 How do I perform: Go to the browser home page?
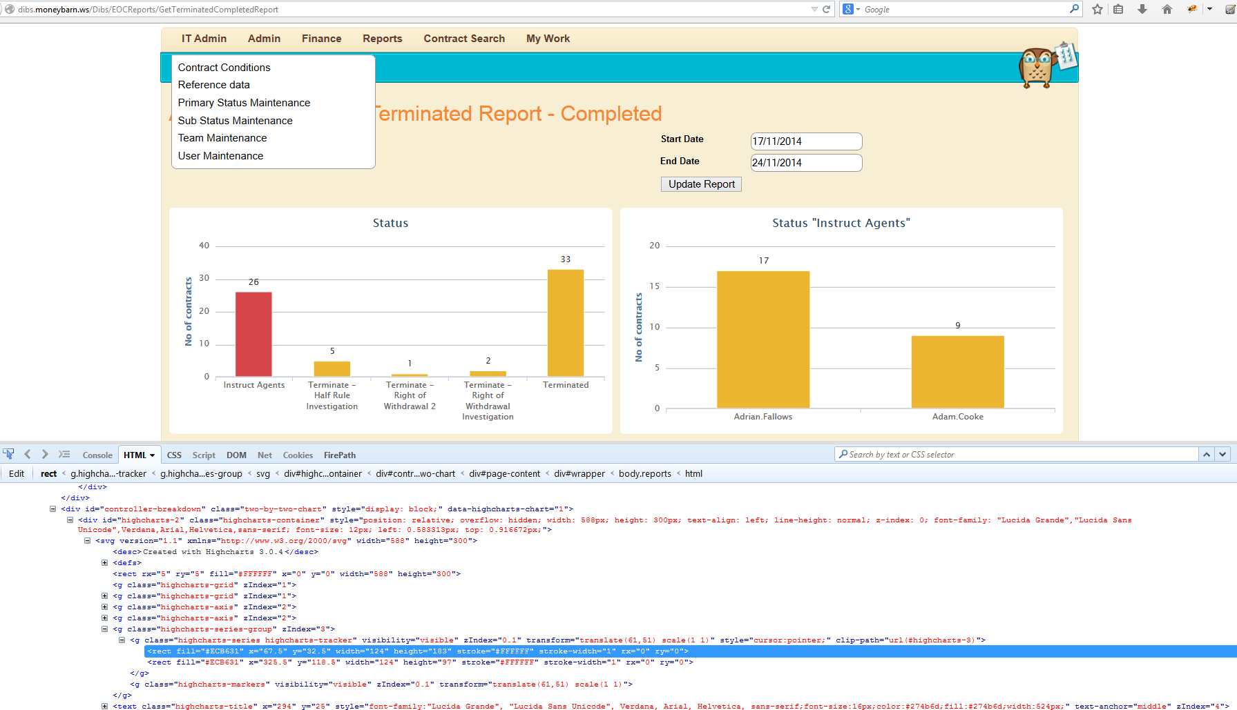point(1167,9)
